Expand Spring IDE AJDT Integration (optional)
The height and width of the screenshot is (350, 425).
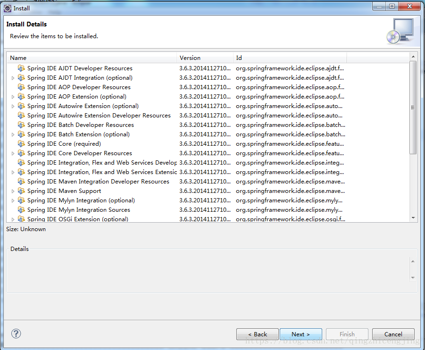click(x=13, y=78)
